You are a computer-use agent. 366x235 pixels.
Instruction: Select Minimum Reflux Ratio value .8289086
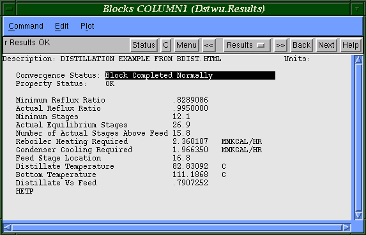[x=190, y=100]
